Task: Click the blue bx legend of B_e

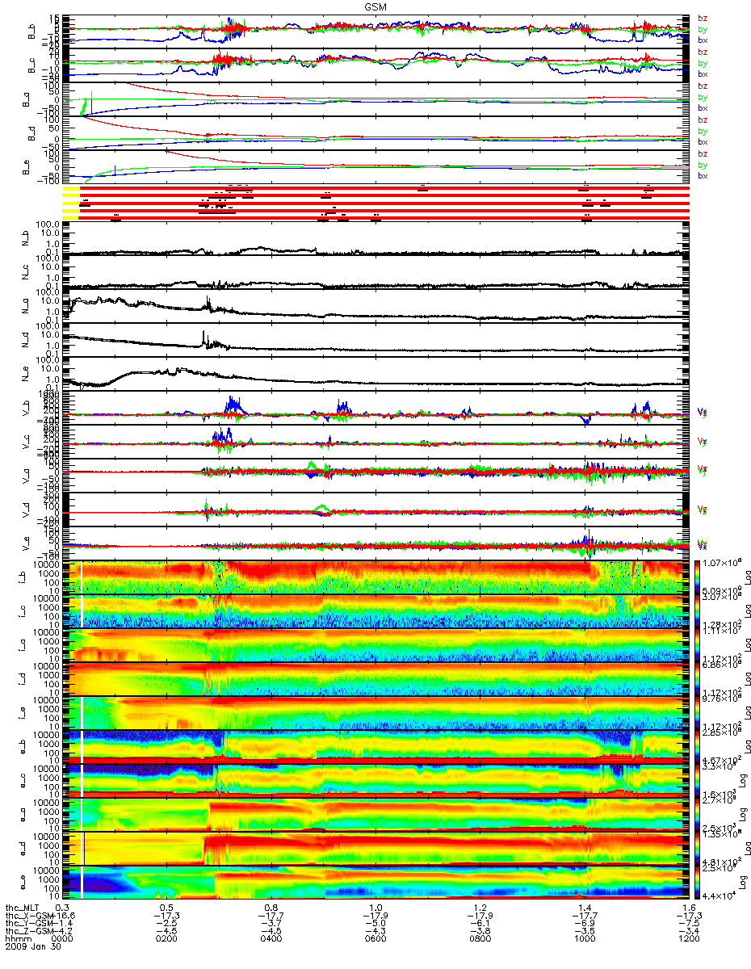Action: pos(703,175)
